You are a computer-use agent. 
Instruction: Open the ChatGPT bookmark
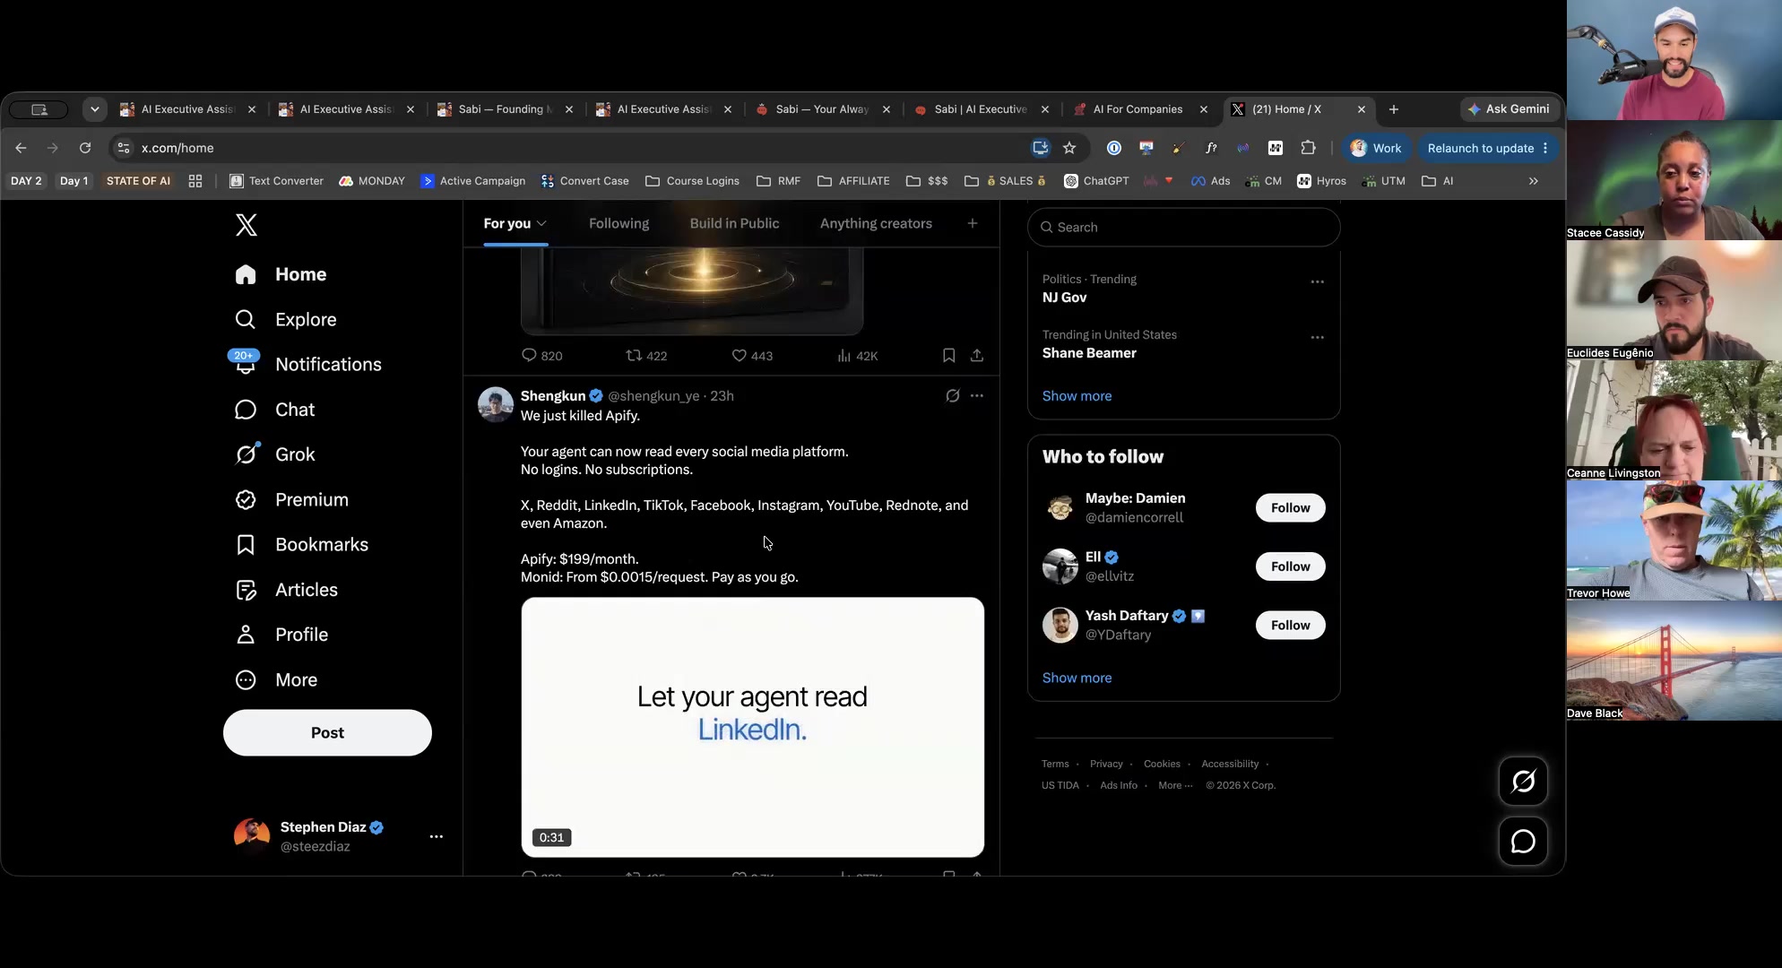coord(1096,181)
